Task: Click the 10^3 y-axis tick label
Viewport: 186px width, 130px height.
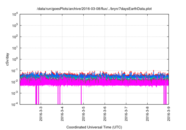Action: pos(15,25)
